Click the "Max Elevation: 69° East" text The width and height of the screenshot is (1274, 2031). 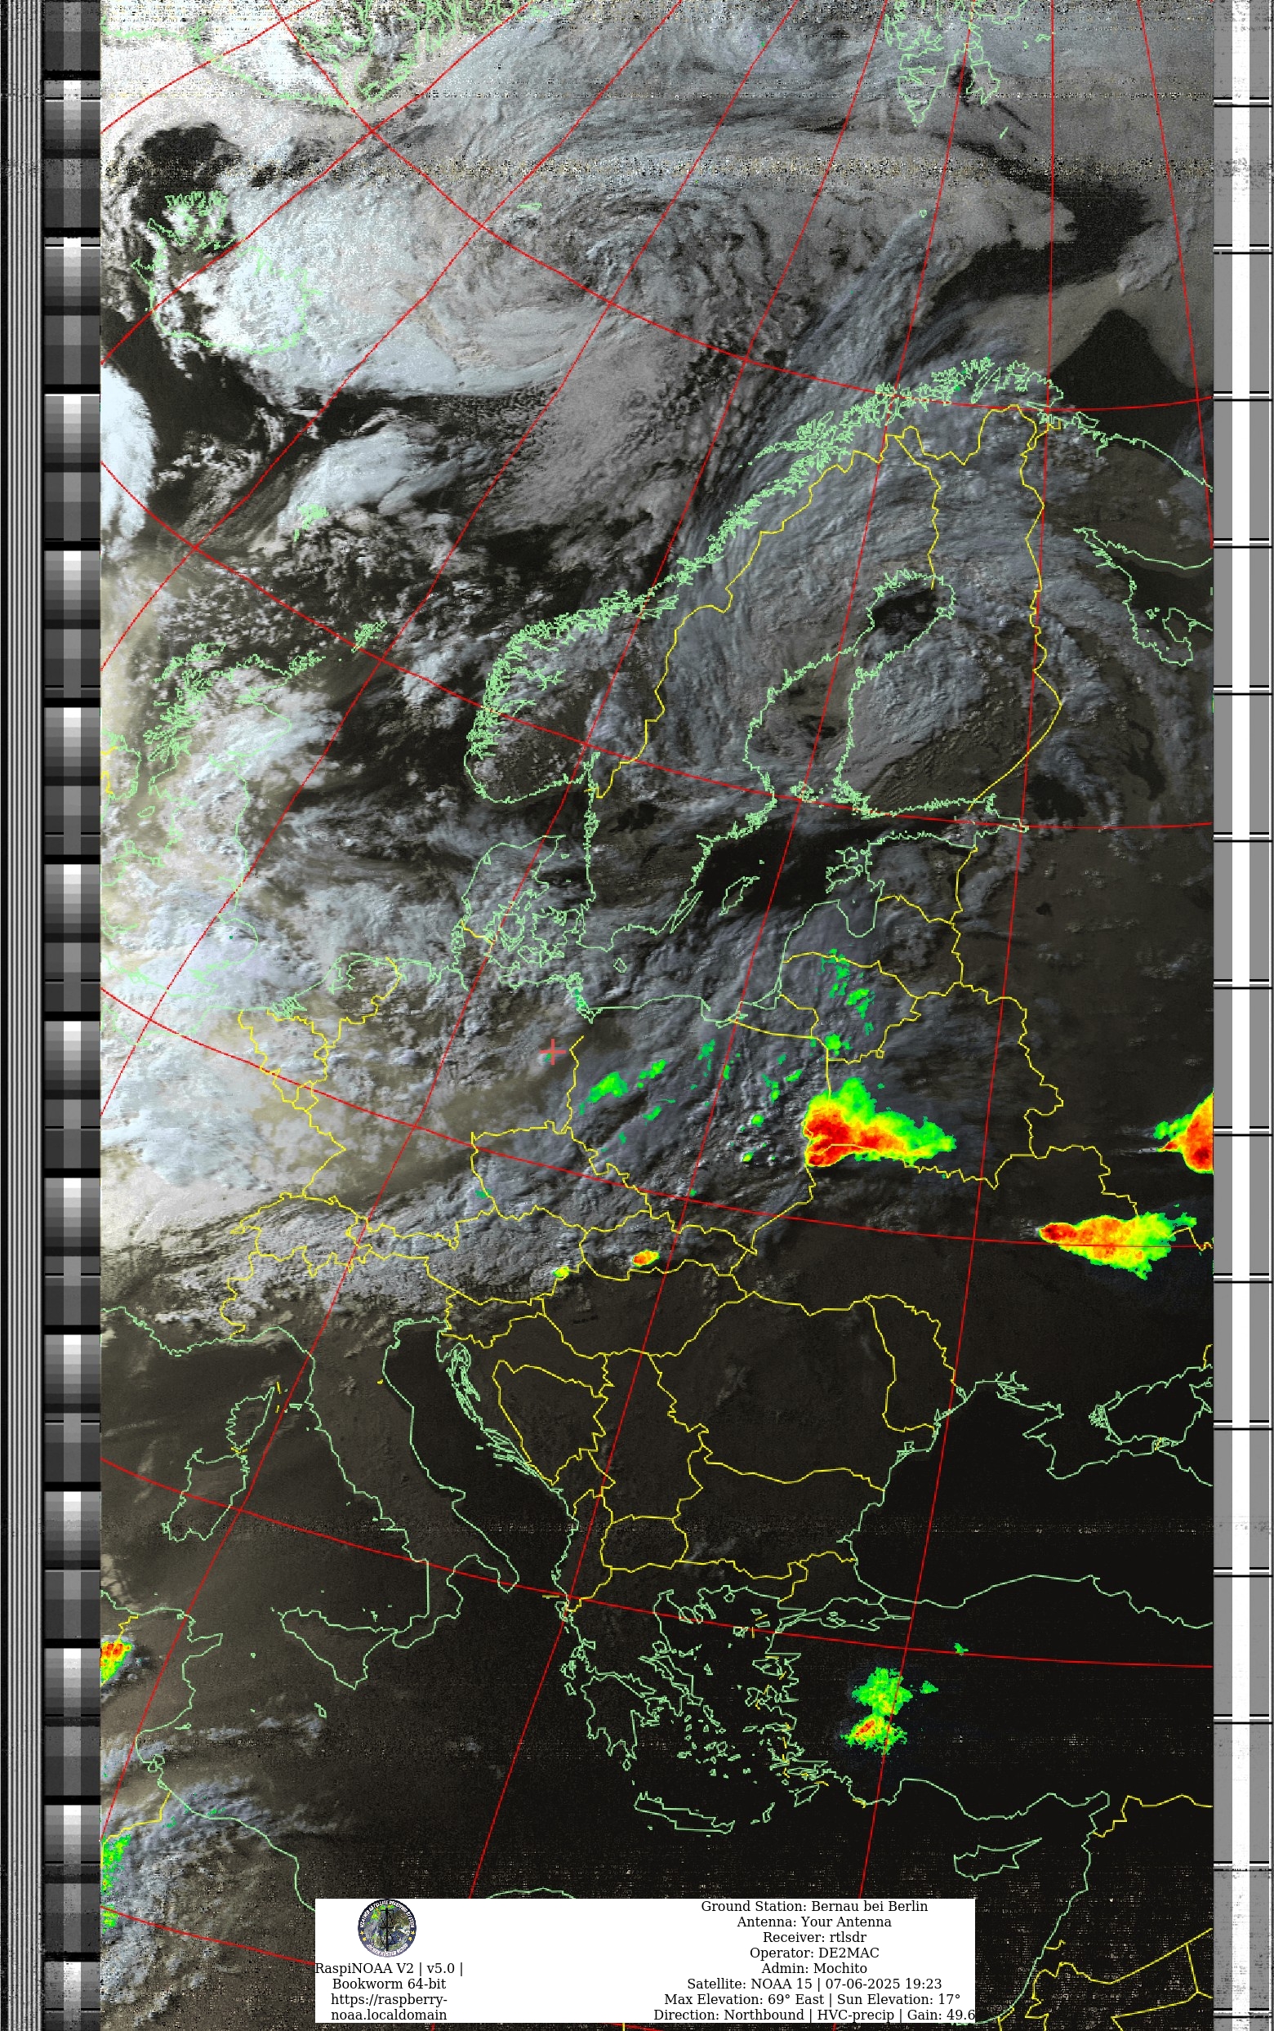click(x=744, y=1999)
